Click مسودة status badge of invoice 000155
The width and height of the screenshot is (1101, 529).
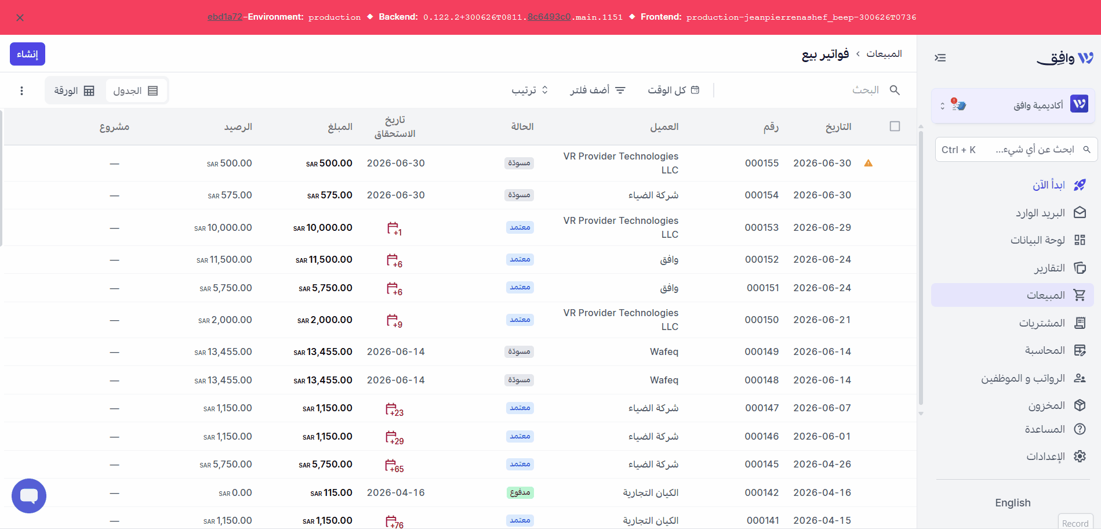click(x=519, y=163)
